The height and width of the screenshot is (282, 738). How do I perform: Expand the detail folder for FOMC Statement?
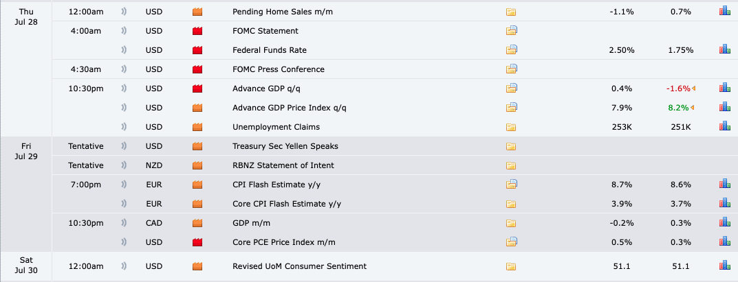pyautogui.click(x=511, y=31)
